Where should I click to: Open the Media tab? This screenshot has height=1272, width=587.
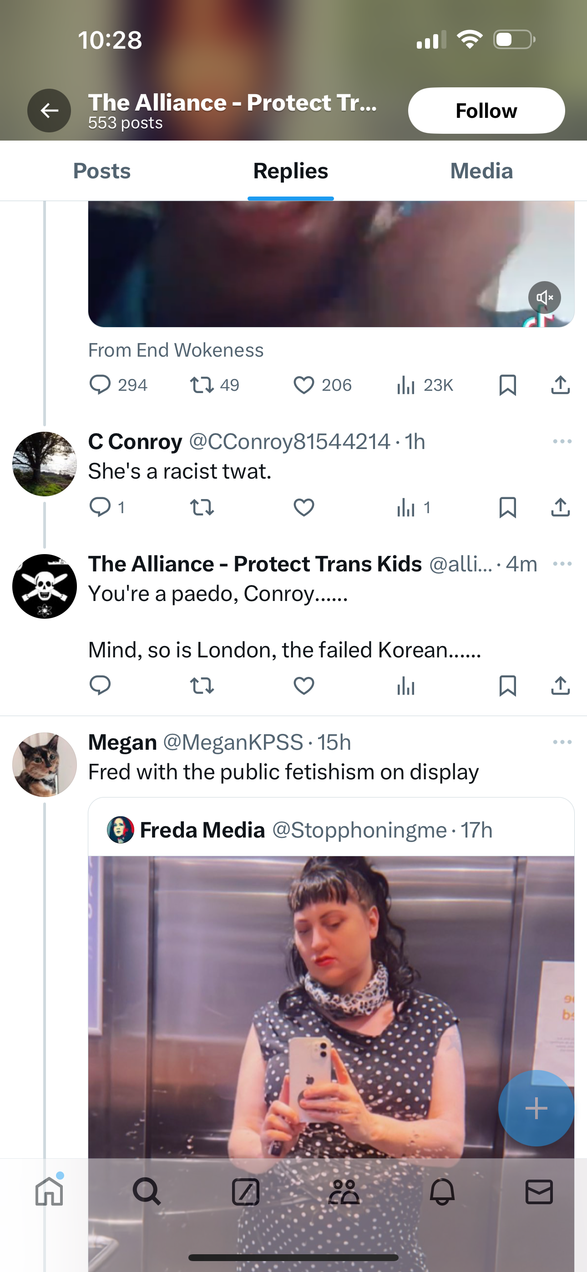tap(481, 171)
